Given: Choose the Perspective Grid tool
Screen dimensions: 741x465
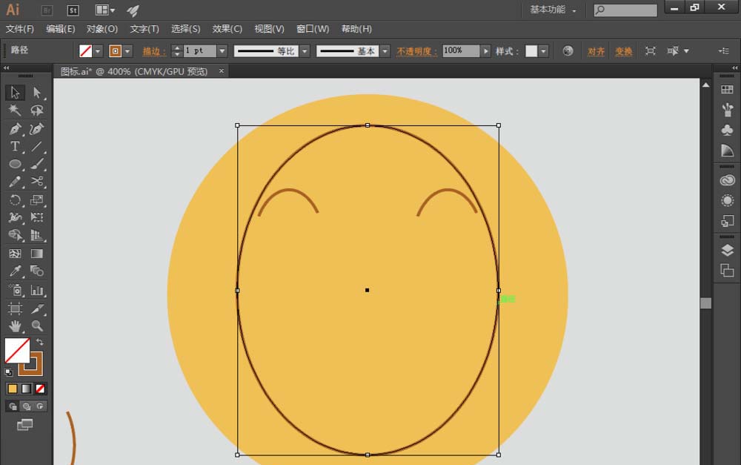Looking at the screenshot, I should [37, 235].
